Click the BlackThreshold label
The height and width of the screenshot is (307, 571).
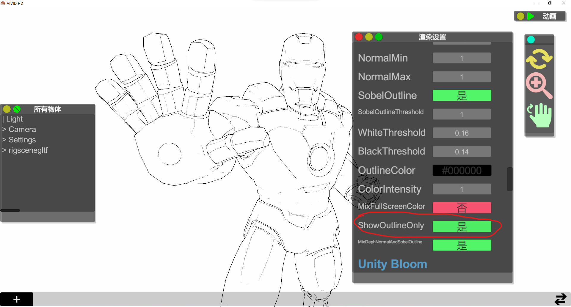[391, 151]
